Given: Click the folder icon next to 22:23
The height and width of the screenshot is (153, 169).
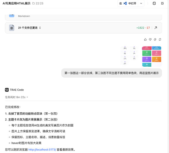Looking at the screenshot, I should pyautogui.click(x=34, y=3).
